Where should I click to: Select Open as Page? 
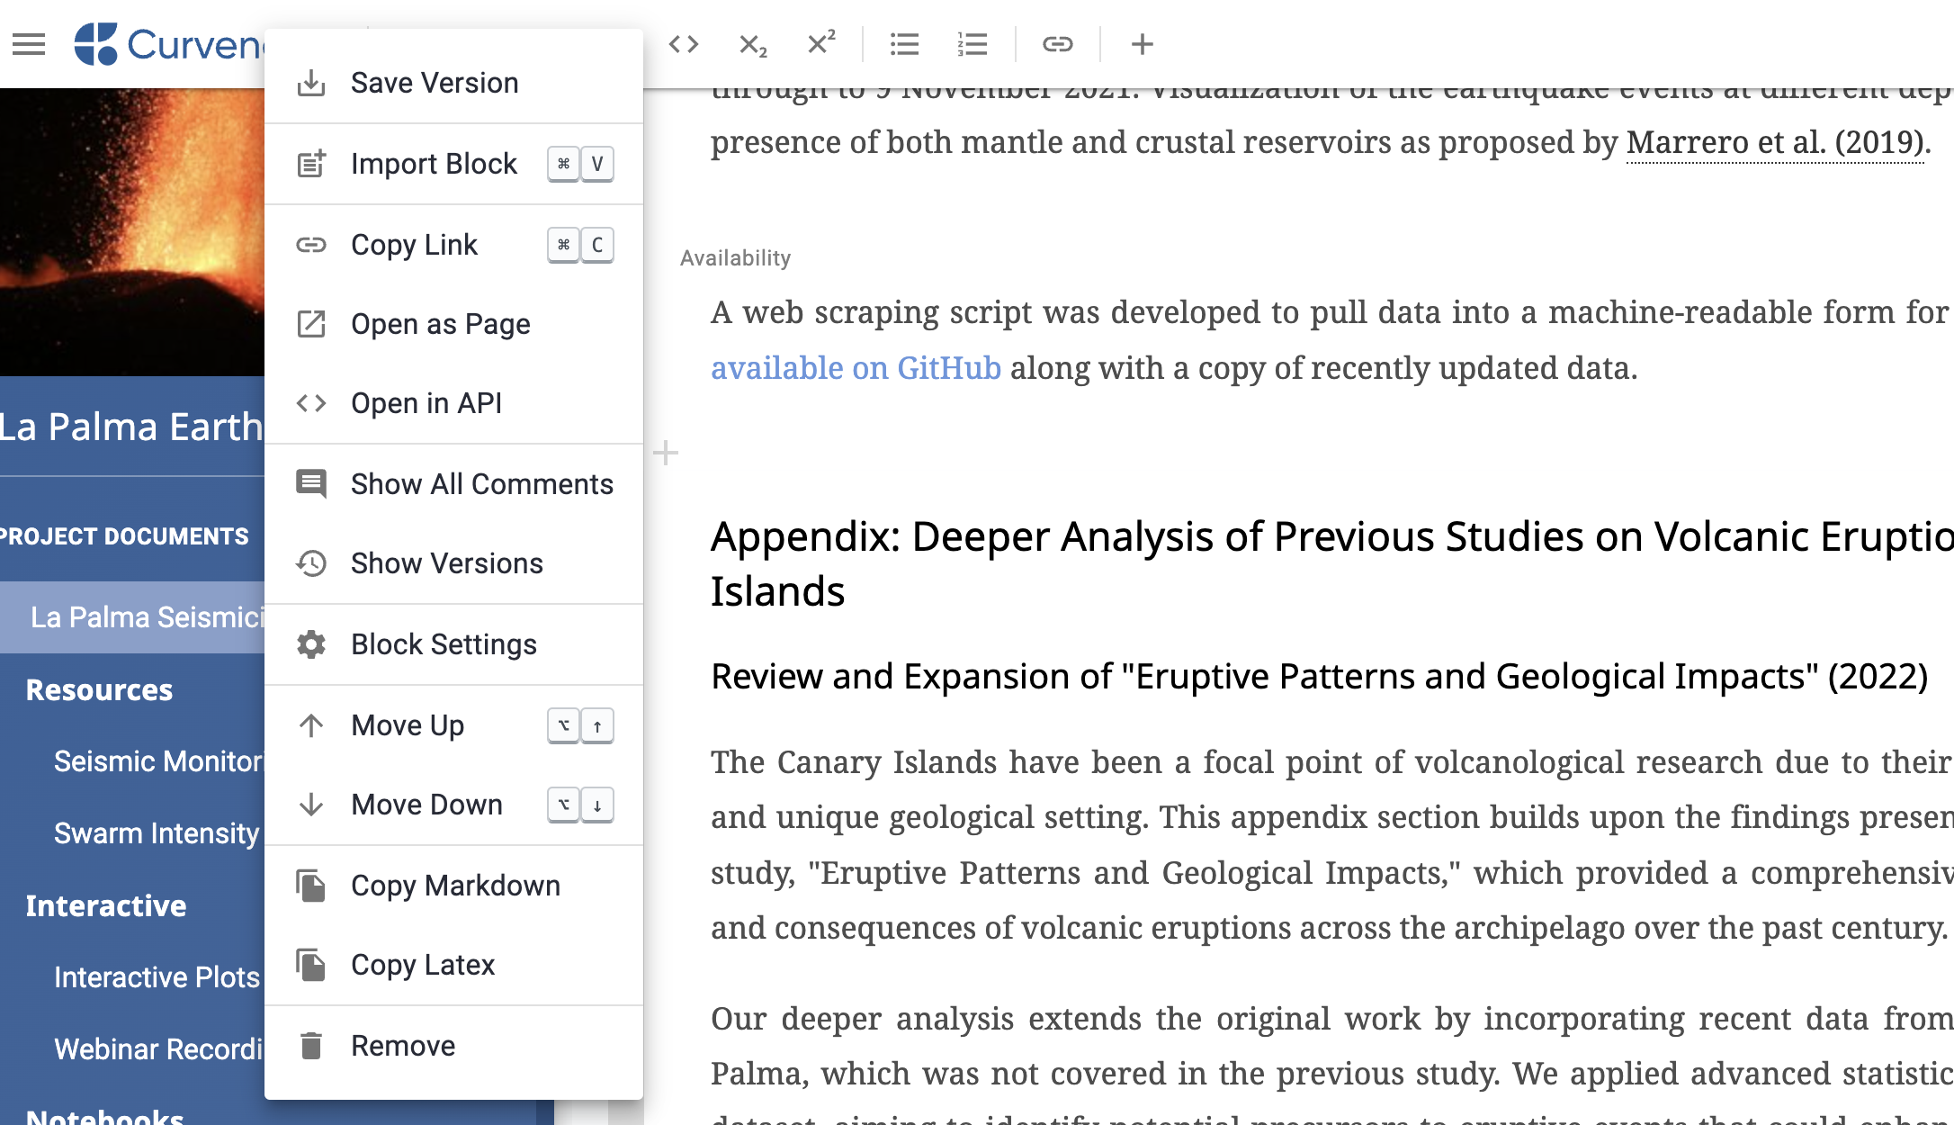[x=440, y=324]
